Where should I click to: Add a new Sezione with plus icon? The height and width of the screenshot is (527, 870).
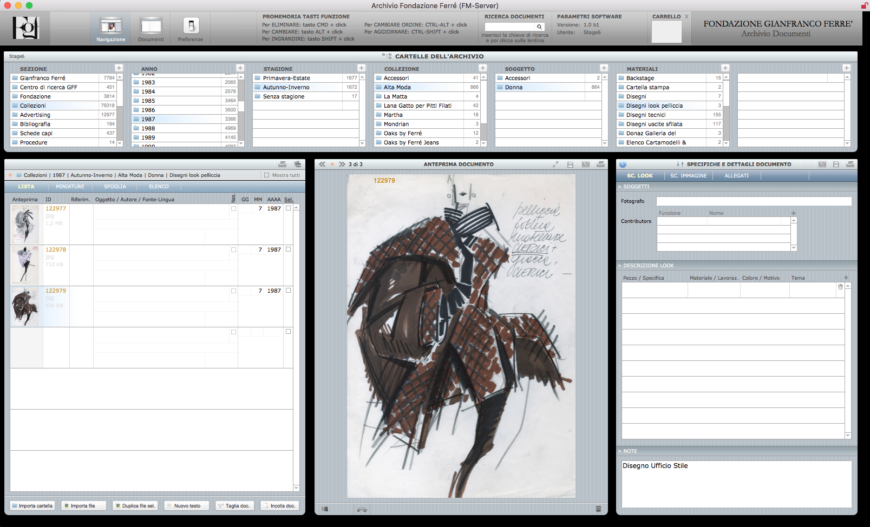pyautogui.click(x=119, y=68)
